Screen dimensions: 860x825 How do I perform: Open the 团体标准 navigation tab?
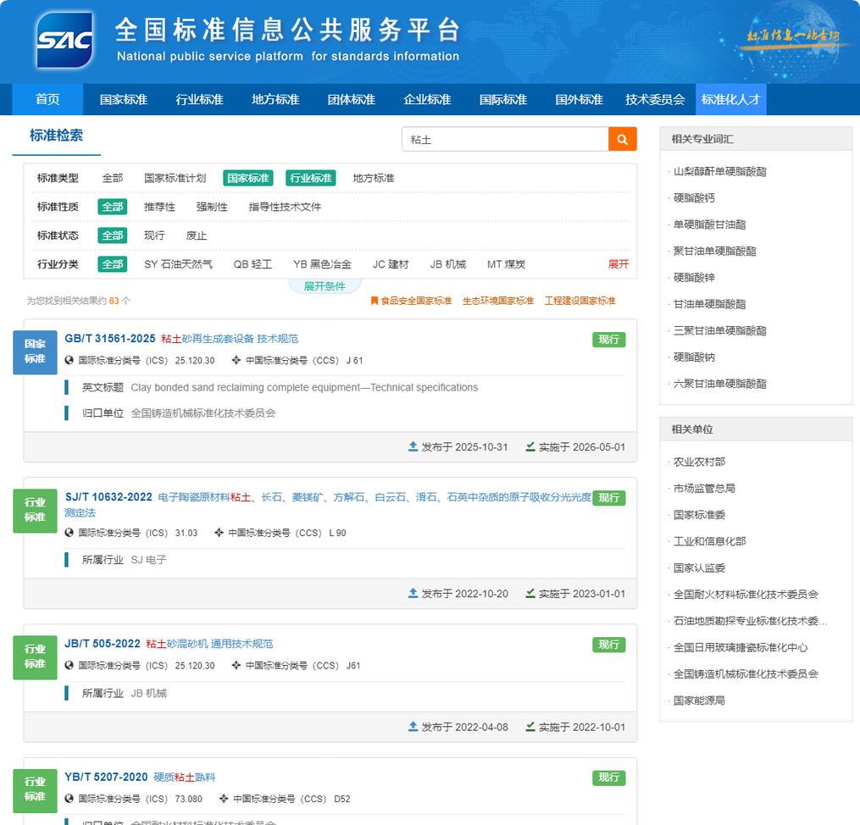[x=351, y=99]
